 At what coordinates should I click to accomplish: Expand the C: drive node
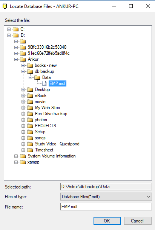click(x=9, y=29)
